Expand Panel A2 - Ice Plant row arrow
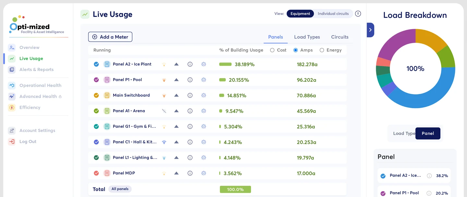The image size is (467, 197). click(176, 64)
